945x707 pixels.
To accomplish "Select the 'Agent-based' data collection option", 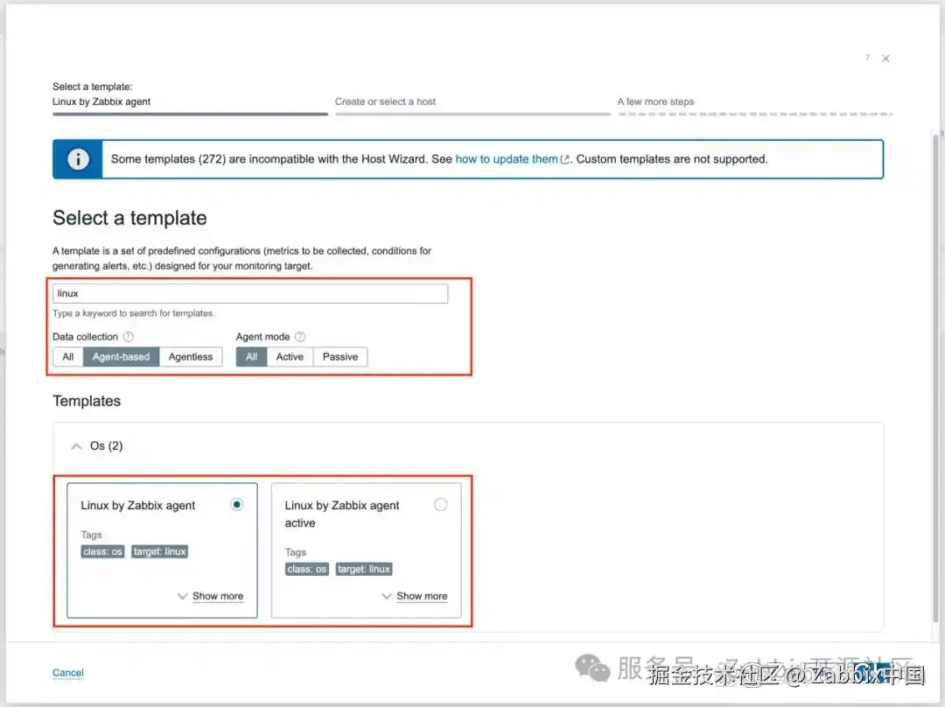I will [121, 357].
